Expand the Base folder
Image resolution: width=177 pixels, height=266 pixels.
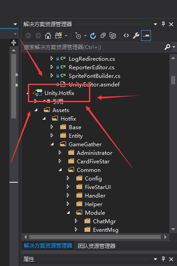click(x=52, y=127)
